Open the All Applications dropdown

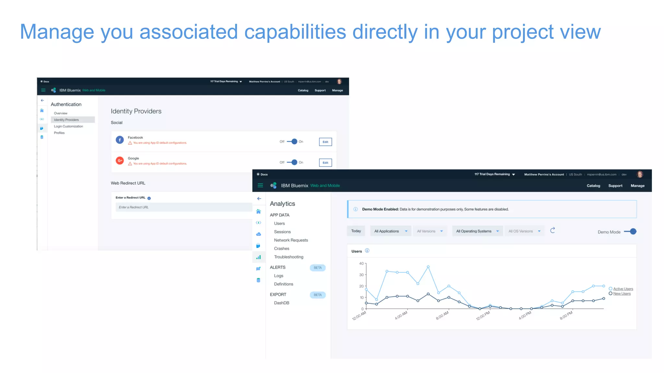[x=390, y=231]
